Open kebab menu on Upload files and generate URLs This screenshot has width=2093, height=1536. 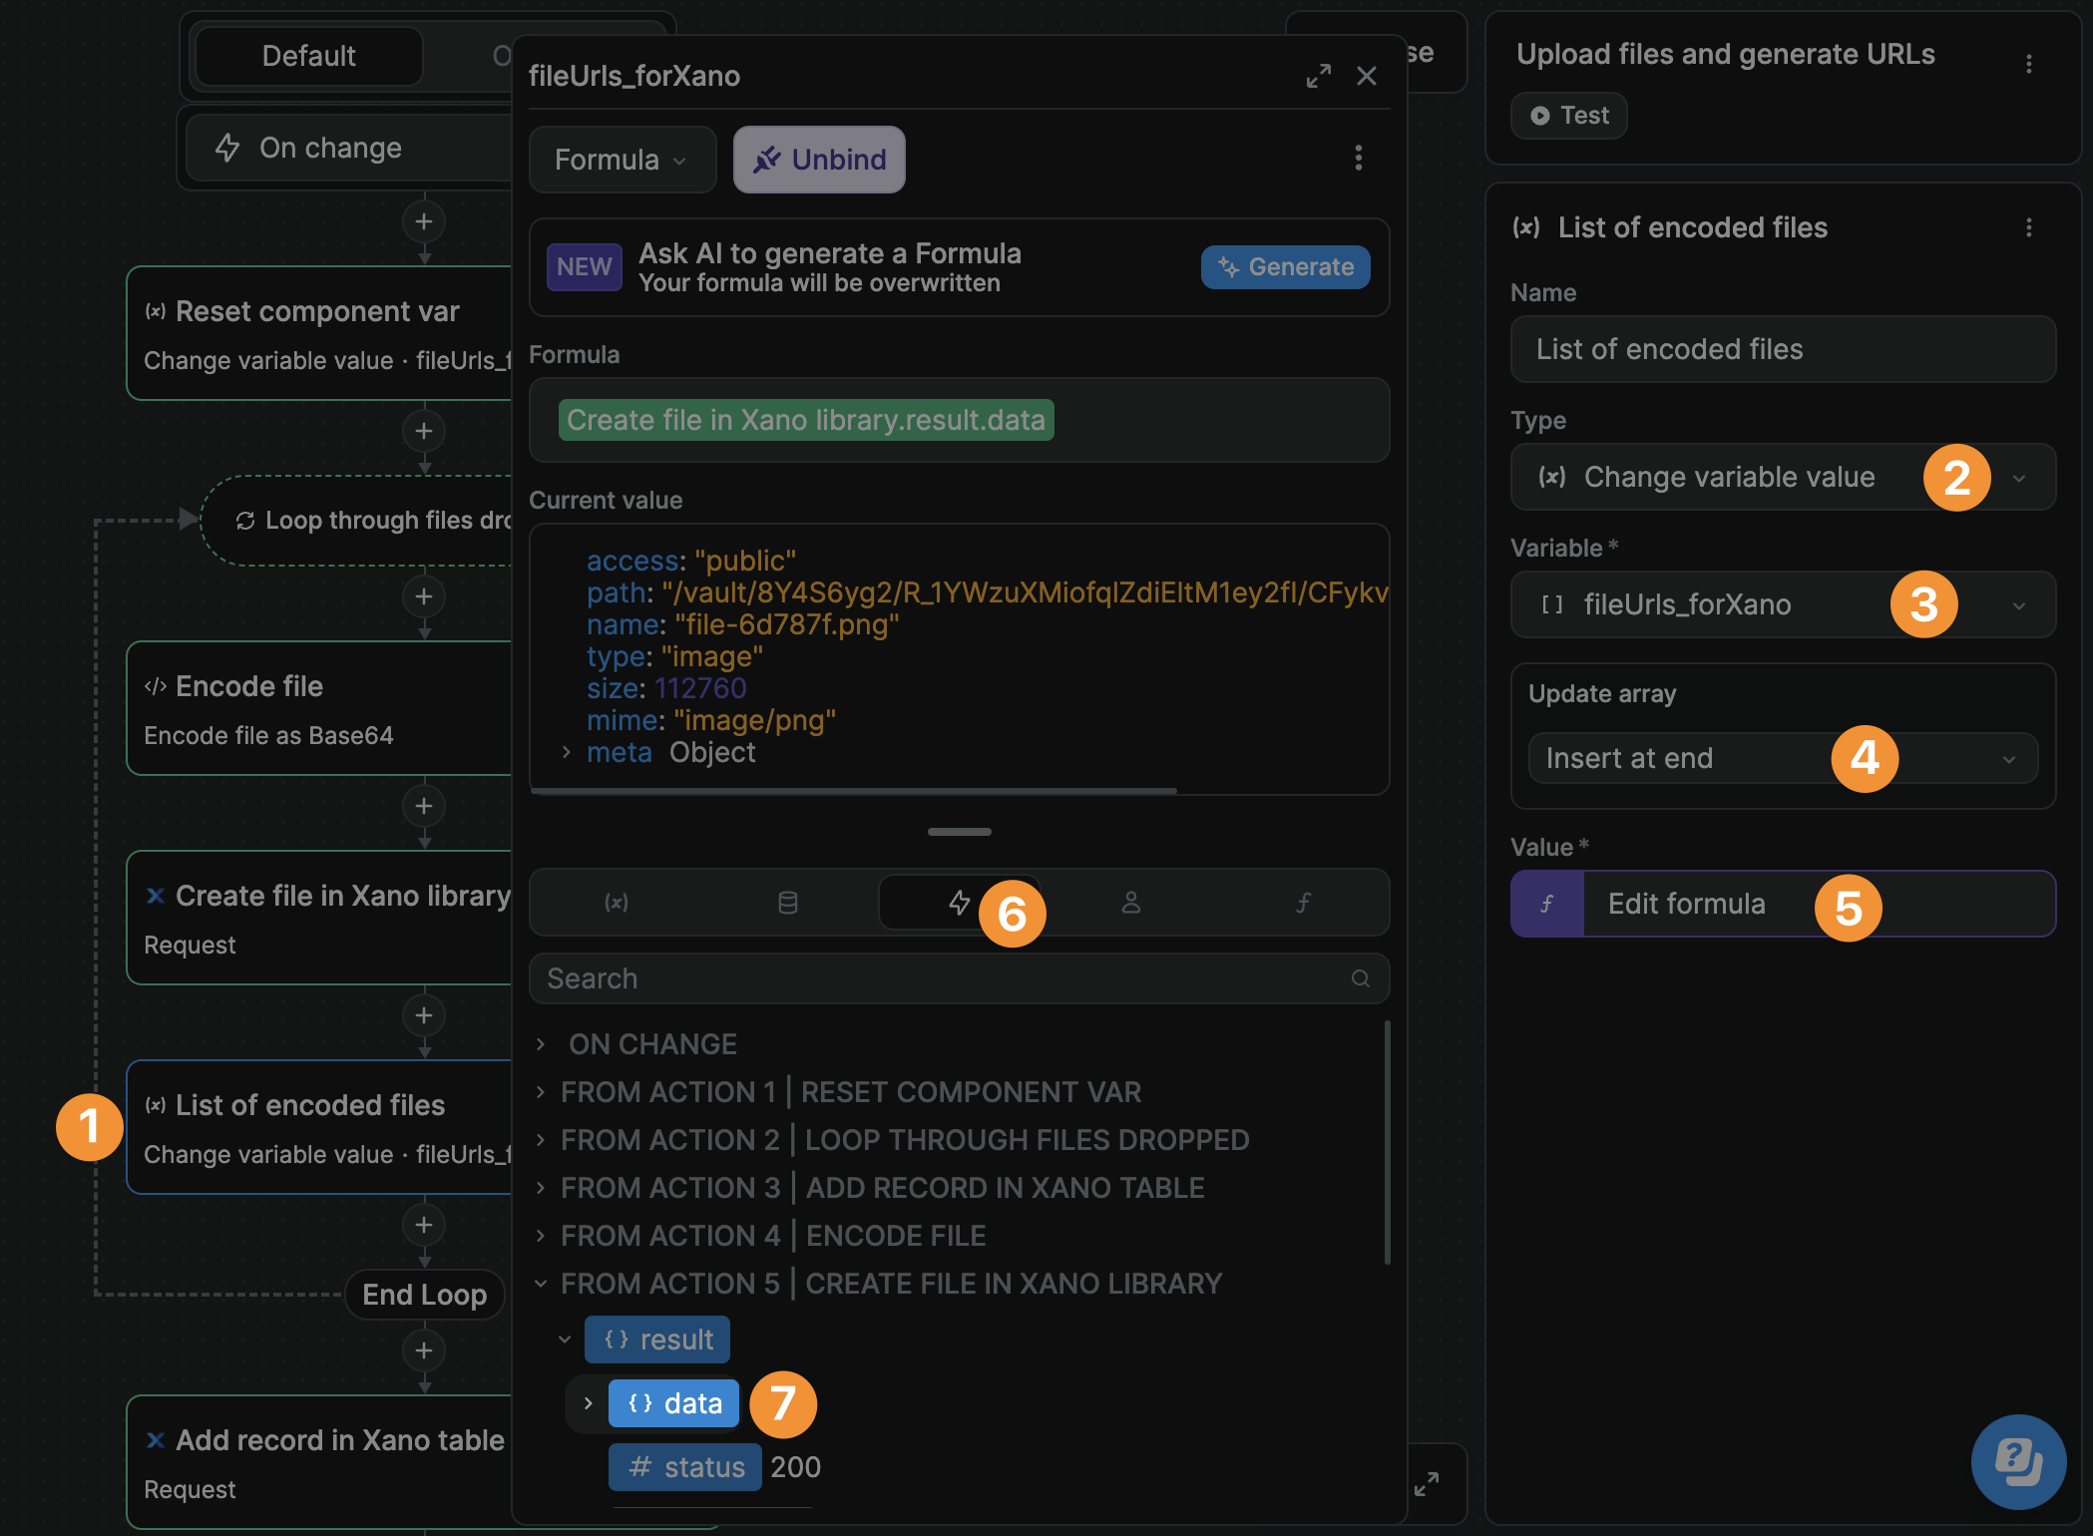[x=2028, y=63]
